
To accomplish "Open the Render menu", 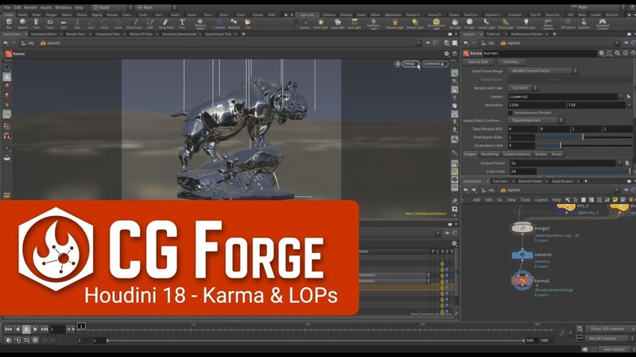I will pos(30,7).
